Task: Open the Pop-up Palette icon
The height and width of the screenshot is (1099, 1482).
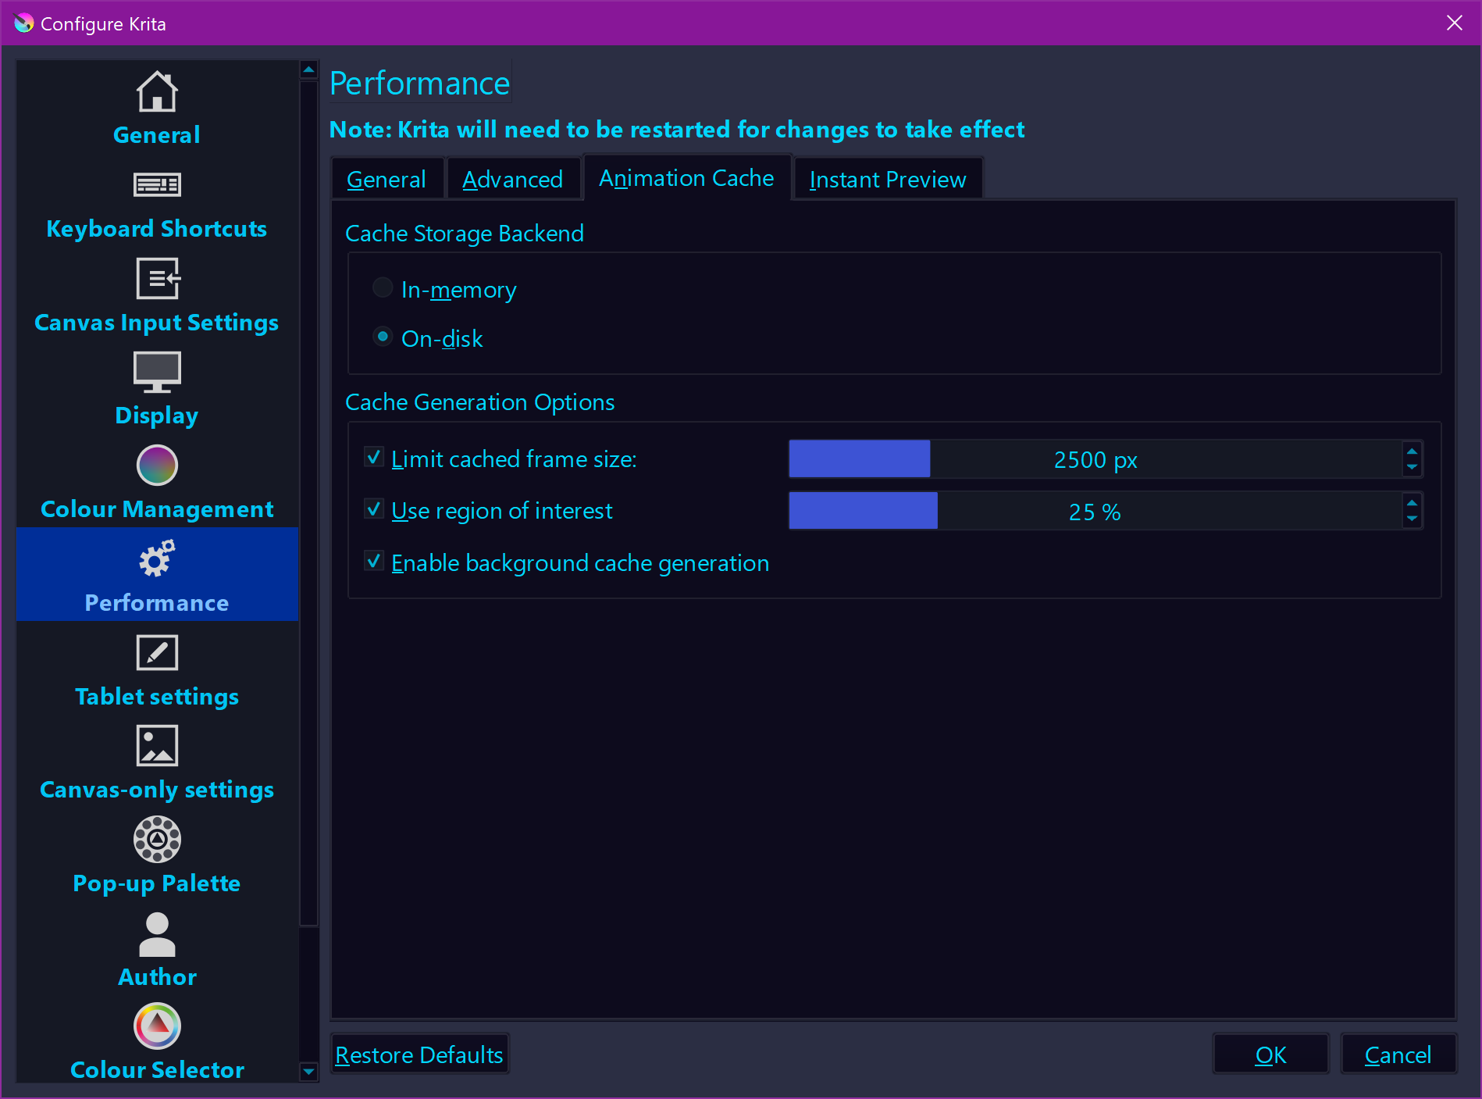Action: point(157,840)
